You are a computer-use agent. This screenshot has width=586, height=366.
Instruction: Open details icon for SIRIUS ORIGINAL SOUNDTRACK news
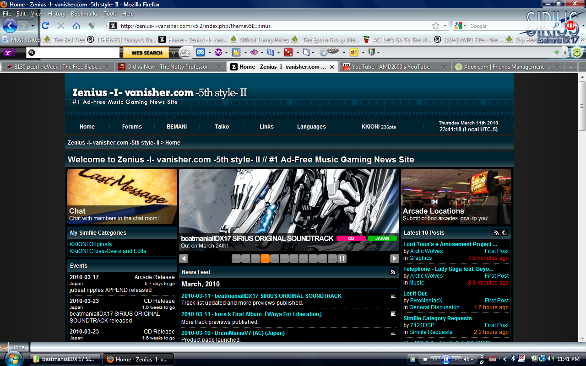(x=393, y=296)
